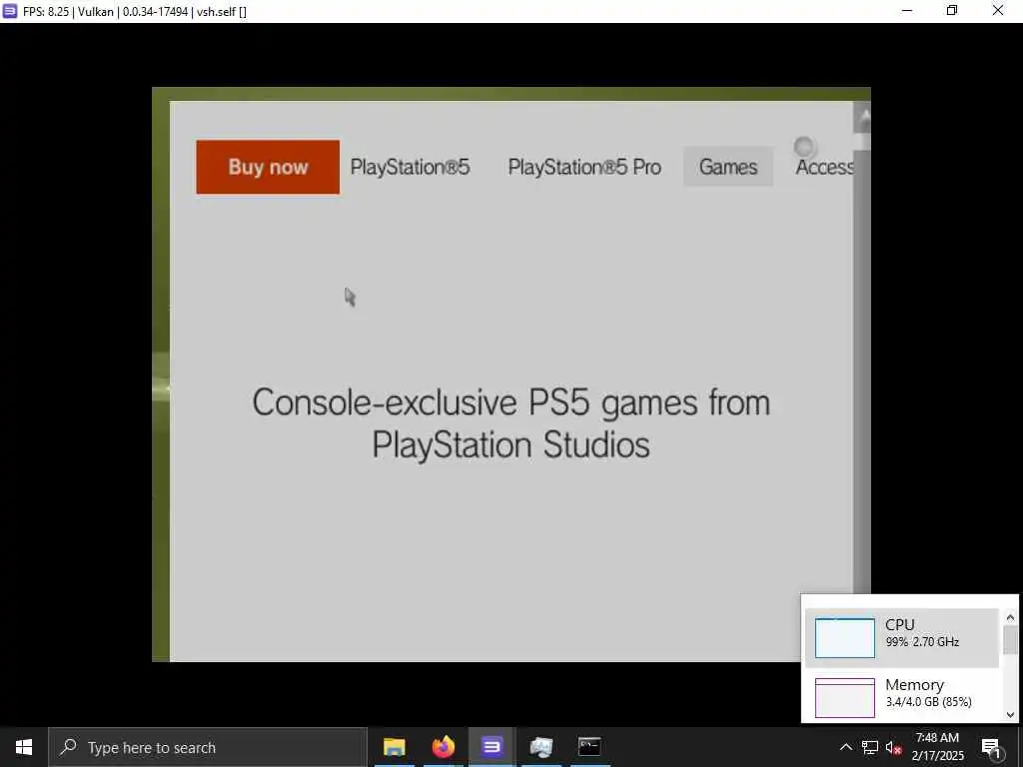Viewport: 1023px width, 767px height.
Task: Select the CPU performance entry
Action: click(x=902, y=638)
